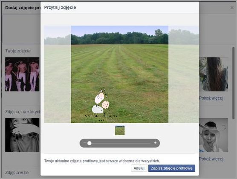Screen dimensions: 237x179
Task: Save with Zapisz zdjęcie profilowe button
Action: [172, 168]
